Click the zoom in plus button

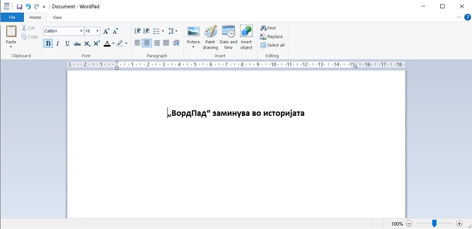(459, 223)
